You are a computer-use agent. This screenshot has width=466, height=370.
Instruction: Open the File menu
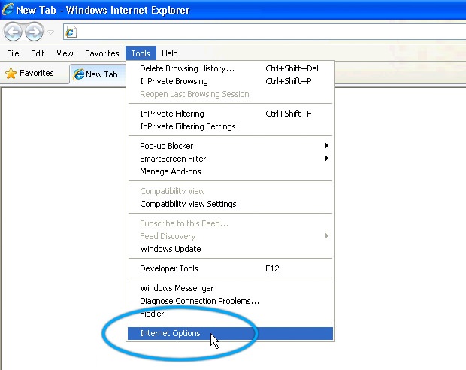(13, 53)
